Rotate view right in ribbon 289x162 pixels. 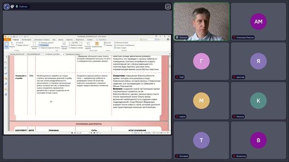point(76,48)
